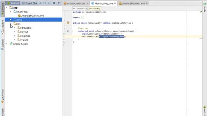Click AppCompatActivity in the class declaration
This screenshot has width=207, height=116.
click(x=121, y=23)
